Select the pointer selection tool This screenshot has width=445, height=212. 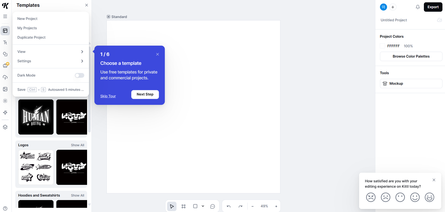point(172,206)
